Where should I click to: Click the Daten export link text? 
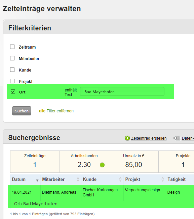tap(188, 138)
